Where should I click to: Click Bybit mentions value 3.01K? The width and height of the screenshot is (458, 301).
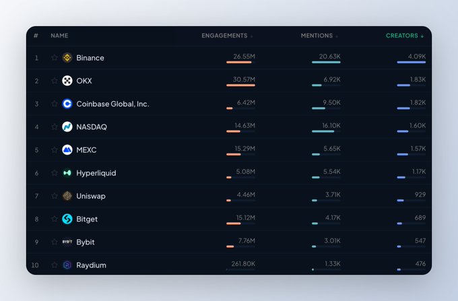pyautogui.click(x=332, y=241)
